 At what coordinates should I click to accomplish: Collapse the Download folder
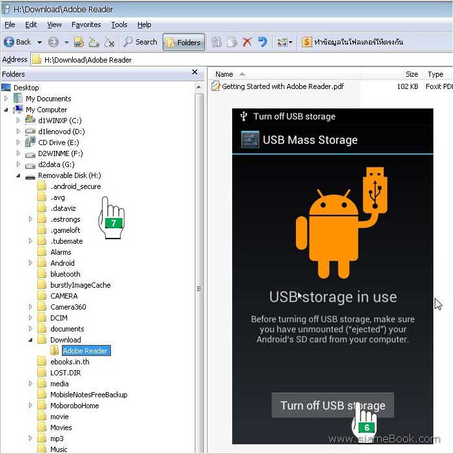[x=30, y=340]
